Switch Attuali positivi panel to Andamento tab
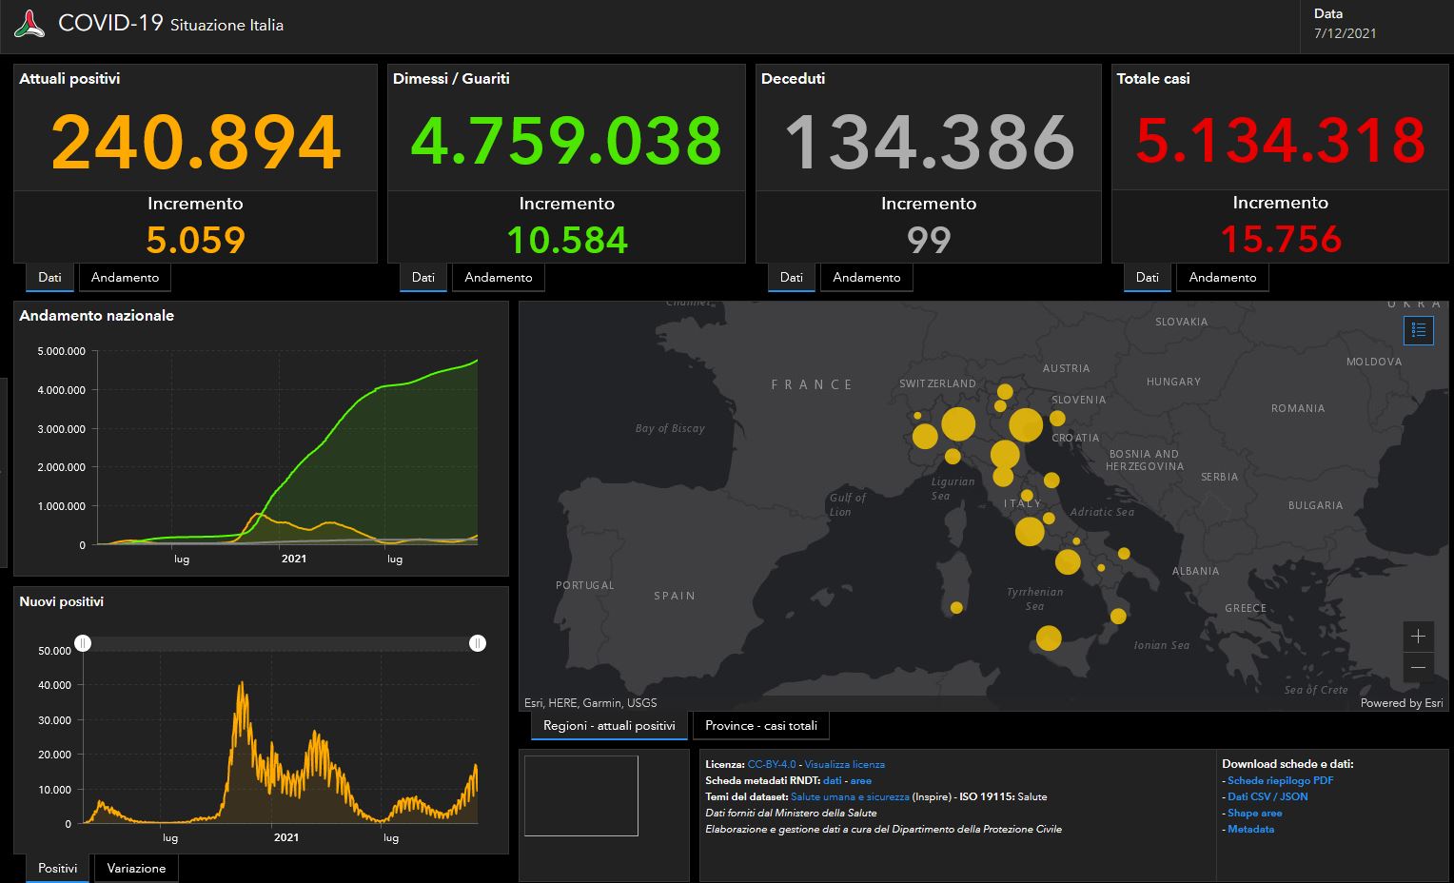 125,278
